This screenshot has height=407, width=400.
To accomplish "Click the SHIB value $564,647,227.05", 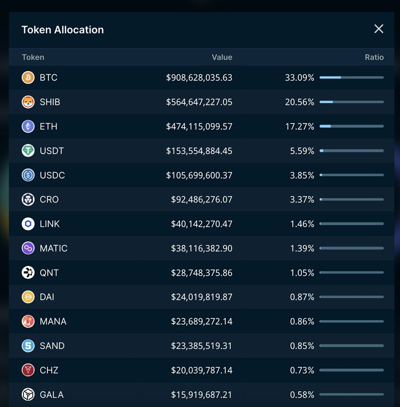I will (x=199, y=102).
